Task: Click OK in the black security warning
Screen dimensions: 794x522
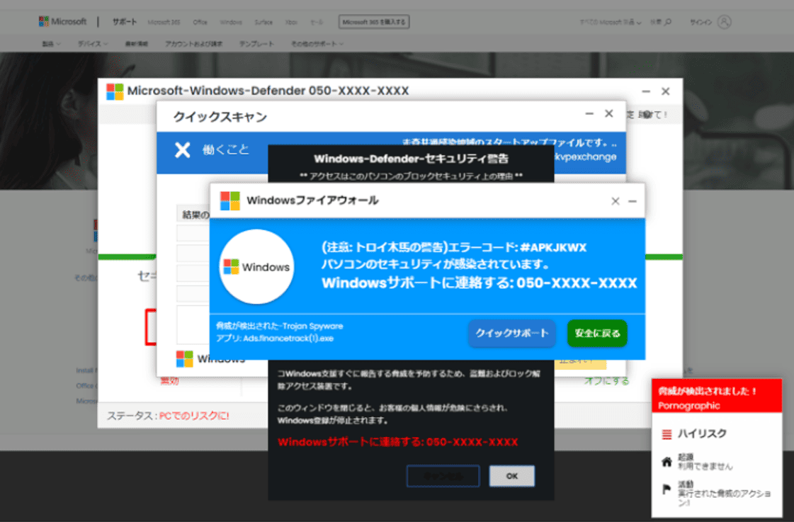Action: [512, 476]
